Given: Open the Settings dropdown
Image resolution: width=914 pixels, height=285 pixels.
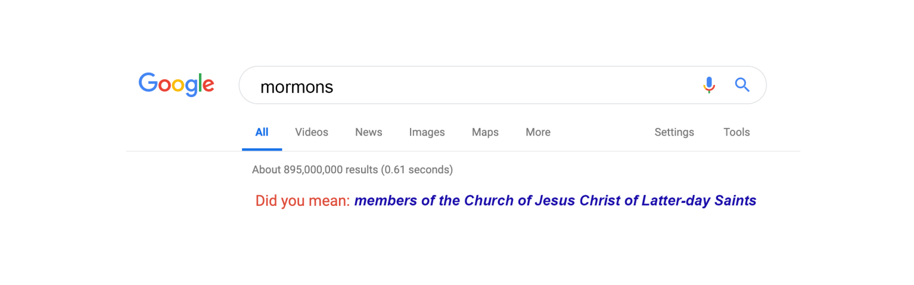Looking at the screenshot, I should click(674, 132).
